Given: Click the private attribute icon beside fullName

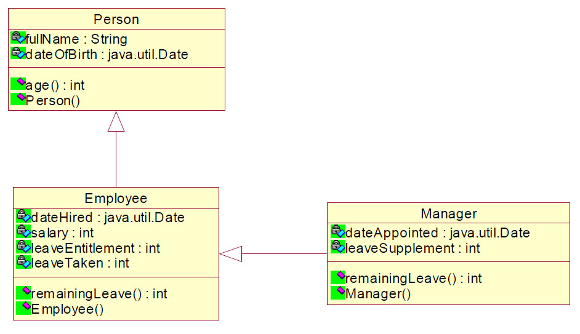Looking at the screenshot, I should [18, 38].
